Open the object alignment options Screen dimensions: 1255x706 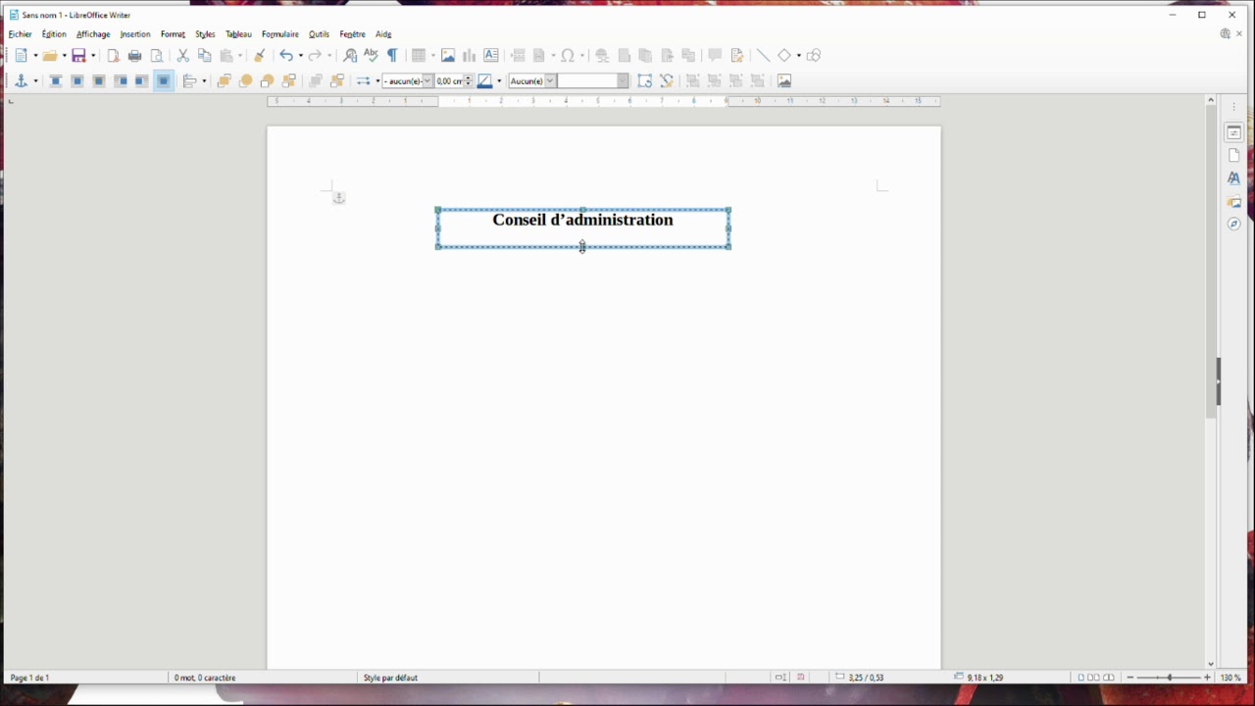pos(190,81)
